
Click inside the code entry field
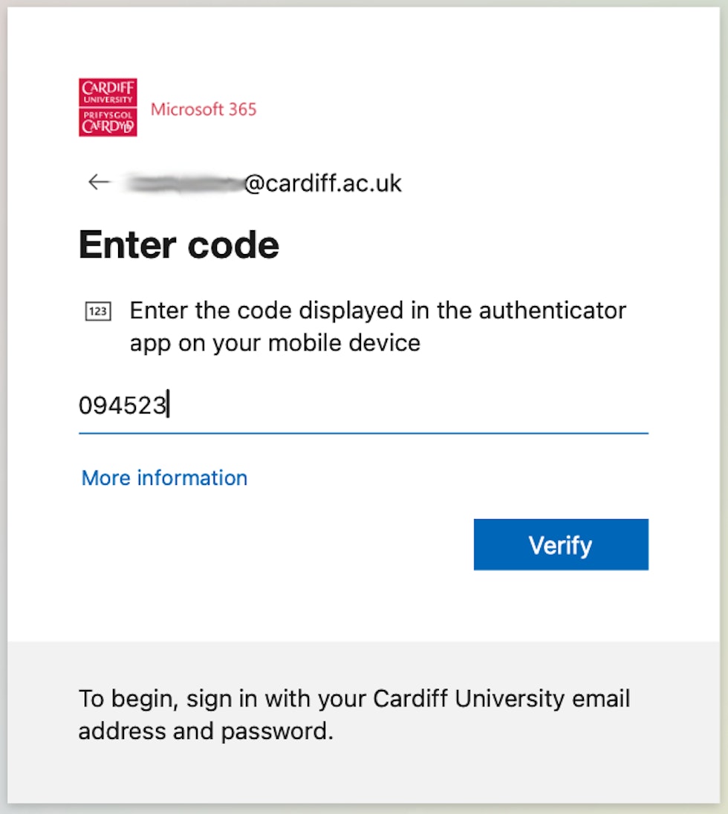click(x=297, y=406)
